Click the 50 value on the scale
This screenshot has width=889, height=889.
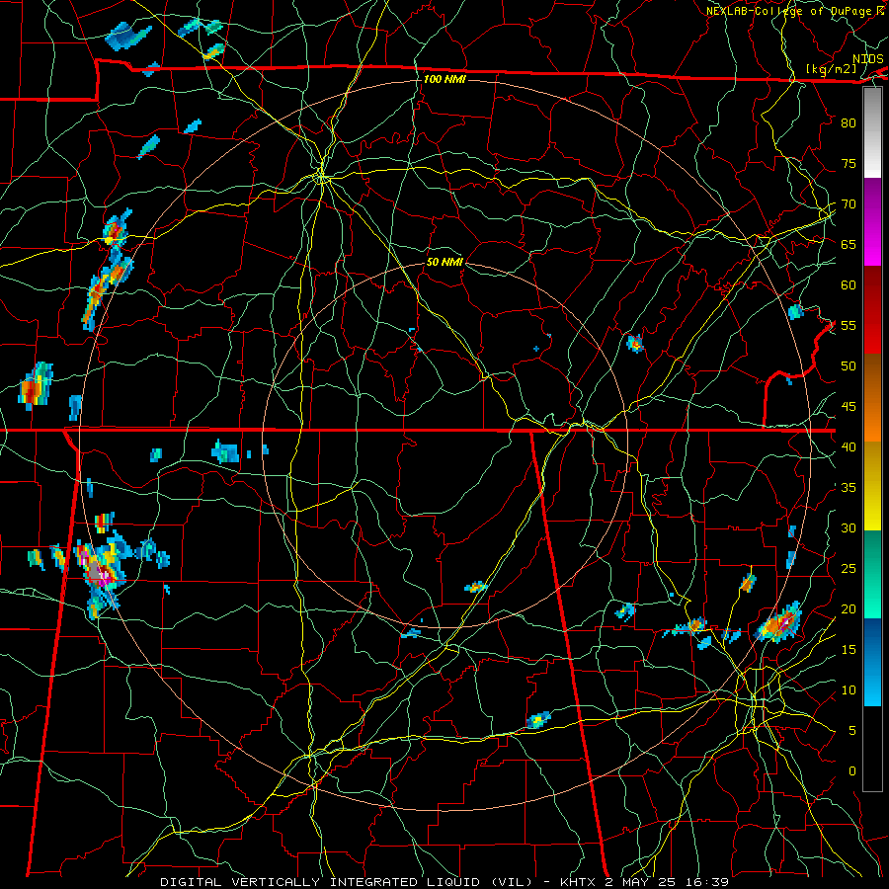(x=849, y=366)
